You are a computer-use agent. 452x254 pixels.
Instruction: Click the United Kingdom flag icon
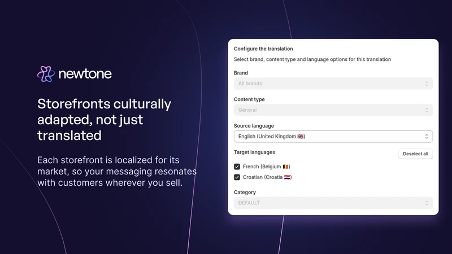[301, 137]
